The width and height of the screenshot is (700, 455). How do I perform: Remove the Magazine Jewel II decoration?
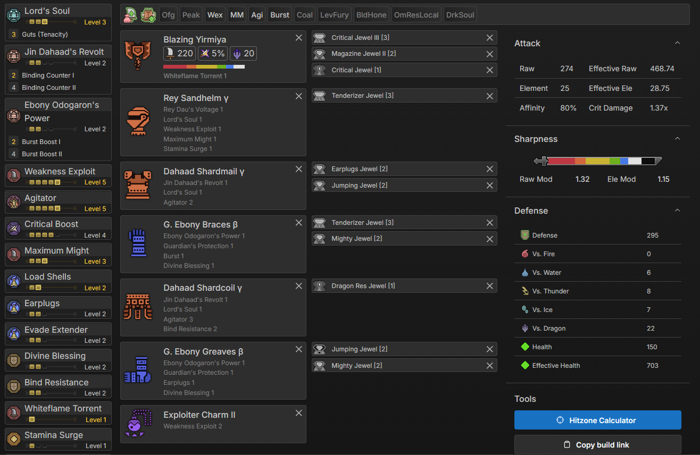(x=490, y=54)
